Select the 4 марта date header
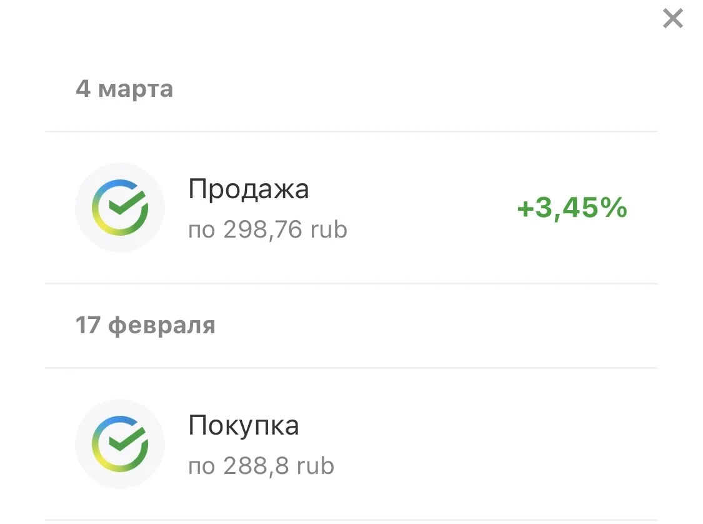The width and height of the screenshot is (703, 524). click(124, 89)
